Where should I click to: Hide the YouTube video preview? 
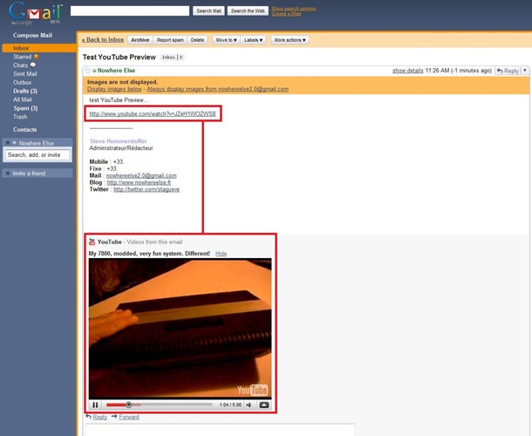click(x=221, y=254)
